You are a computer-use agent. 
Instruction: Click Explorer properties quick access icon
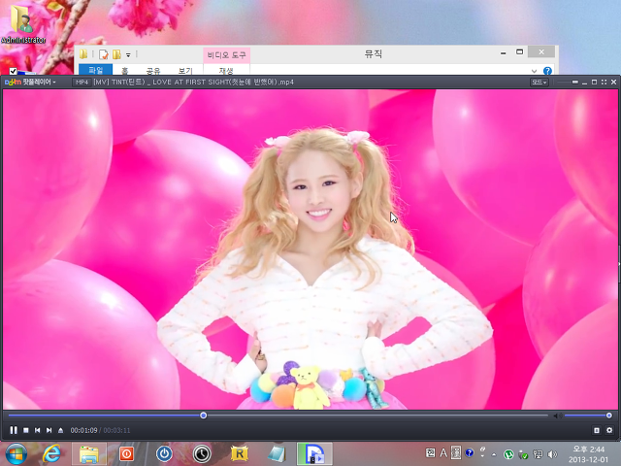click(104, 54)
